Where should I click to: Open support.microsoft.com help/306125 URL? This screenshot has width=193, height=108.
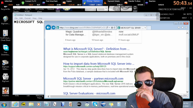point(85,66)
